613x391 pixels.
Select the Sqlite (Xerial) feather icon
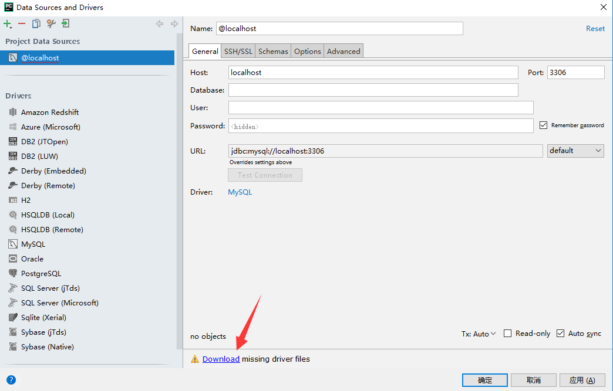13,317
